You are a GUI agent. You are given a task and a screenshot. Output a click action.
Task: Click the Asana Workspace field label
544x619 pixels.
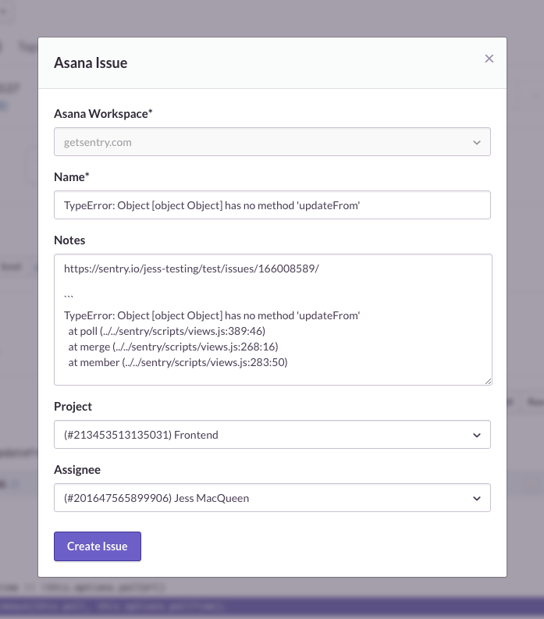tap(103, 114)
